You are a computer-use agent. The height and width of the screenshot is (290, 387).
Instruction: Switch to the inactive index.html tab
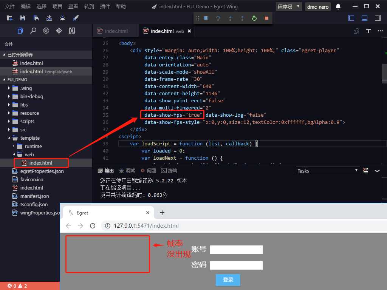click(x=115, y=31)
